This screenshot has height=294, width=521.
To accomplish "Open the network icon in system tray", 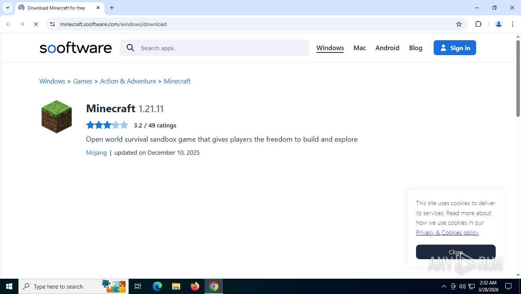I will point(472,286).
